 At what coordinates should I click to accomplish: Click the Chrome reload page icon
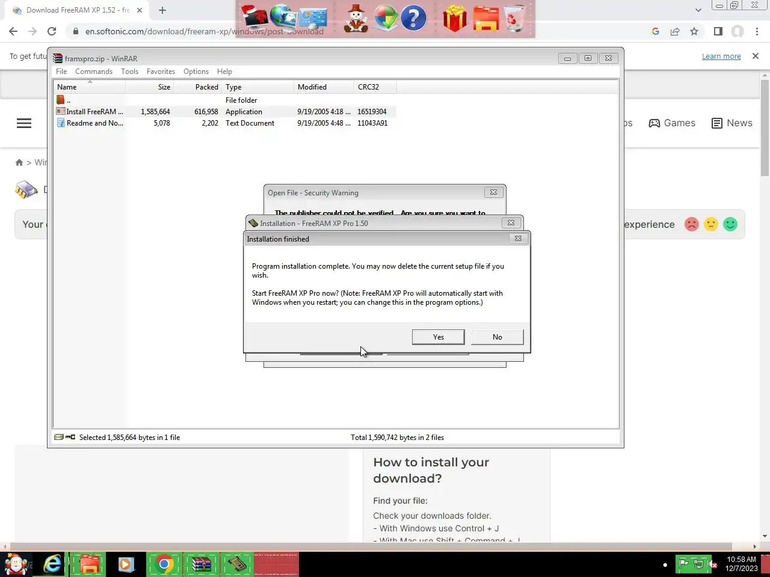click(x=52, y=31)
